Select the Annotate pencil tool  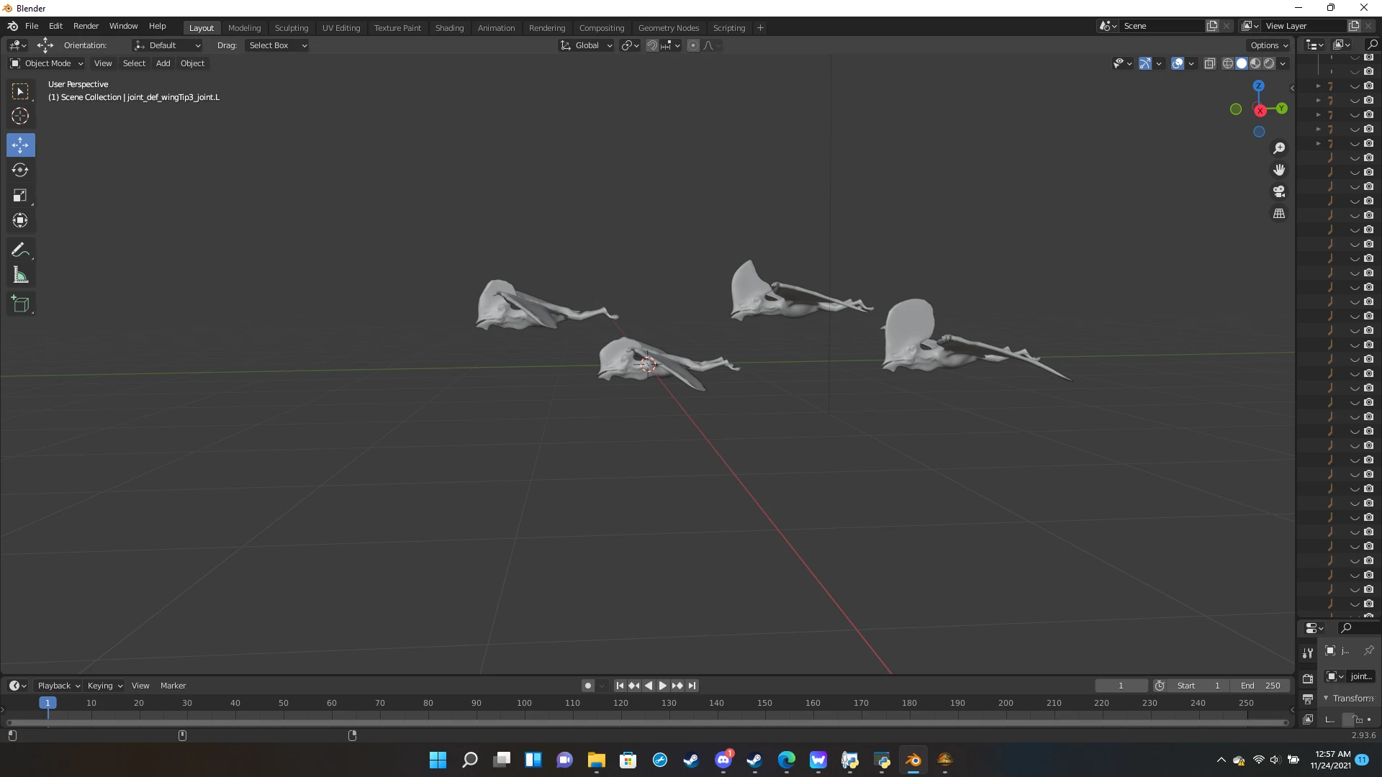pos(20,250)
